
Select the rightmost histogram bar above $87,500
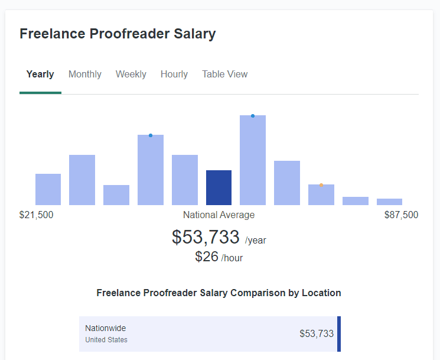click(389, 202)
